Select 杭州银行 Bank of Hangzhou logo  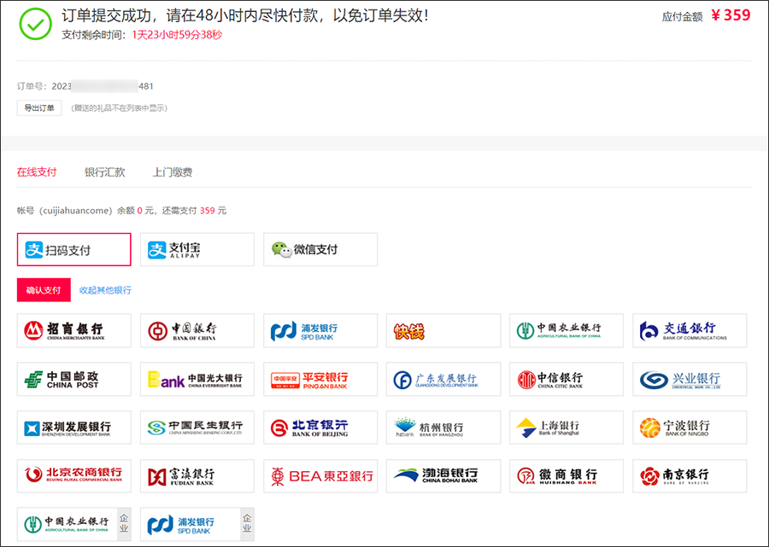443,428
